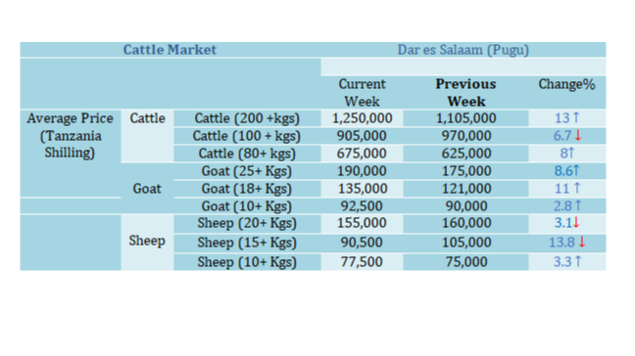
Task: Select the 92,500 Goat (10+ Kgs) price
Action: (362, 206)
